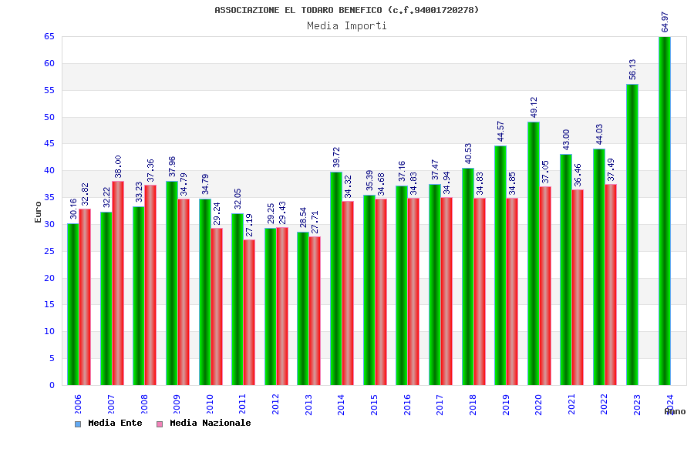Click the 2018 year label on x-axis
The height and width of the screenshot is (462, 694).
pyautogui.click(x=473, y=404)
